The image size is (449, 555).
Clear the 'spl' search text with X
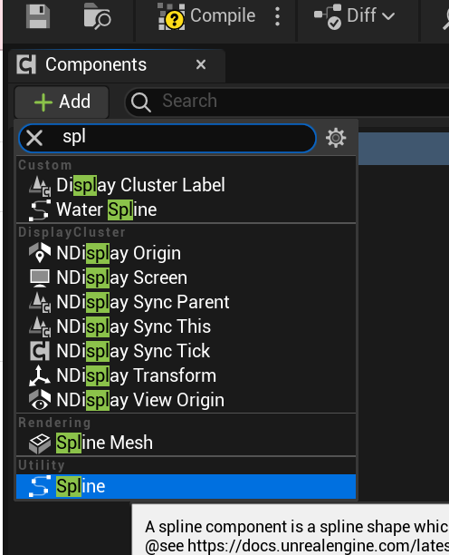34,138
